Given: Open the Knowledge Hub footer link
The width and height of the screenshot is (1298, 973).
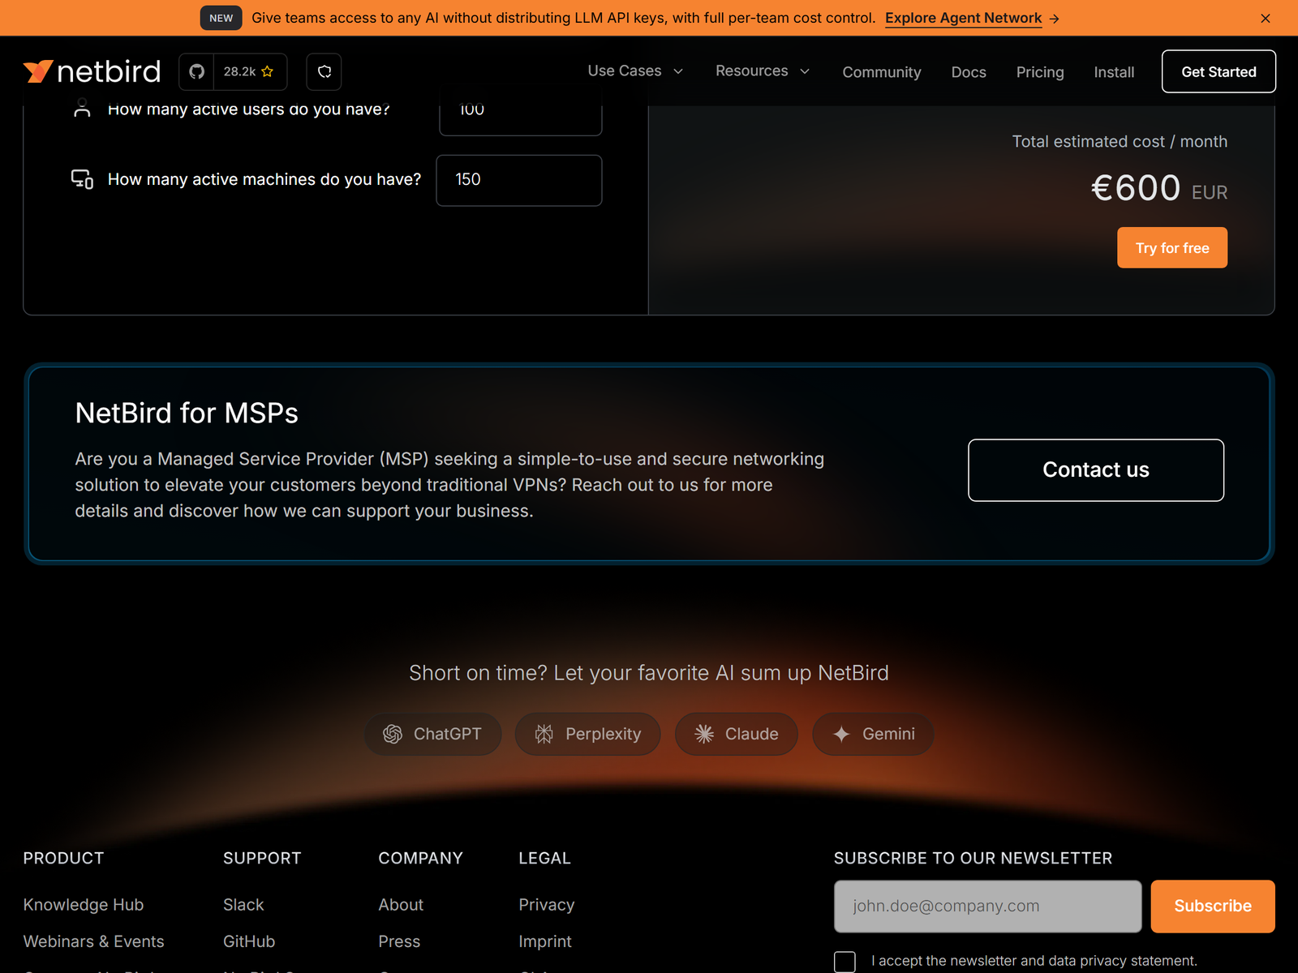Looking at the screenshot, I should click(84, 905).
